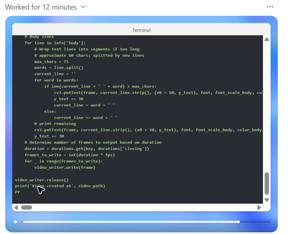Click 'frames_to_write = int(duration * fps)' line
Viewport: 288px width, 234px height.
70,155
